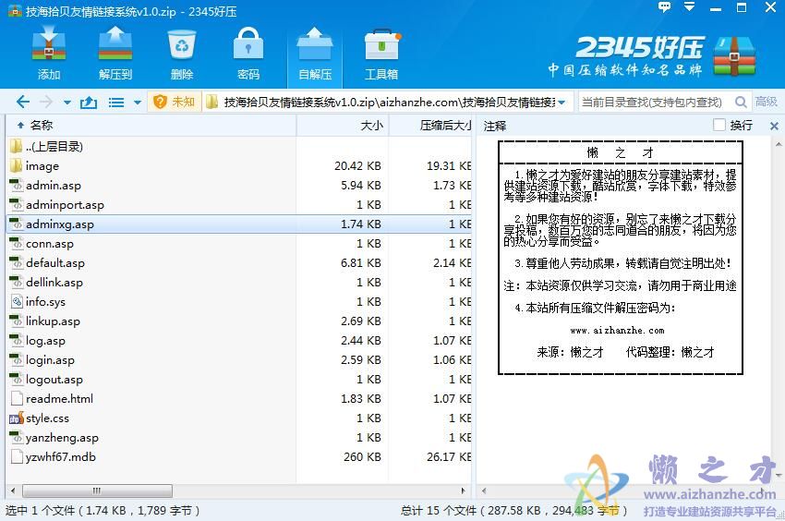
Task: Click the style.css file type icon
Action: (16, 418)
